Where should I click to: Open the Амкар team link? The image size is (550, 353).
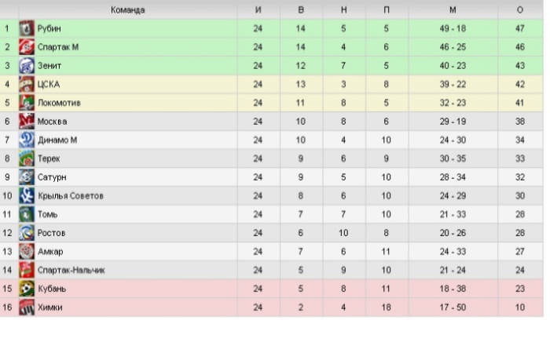(x=50, y=252)
